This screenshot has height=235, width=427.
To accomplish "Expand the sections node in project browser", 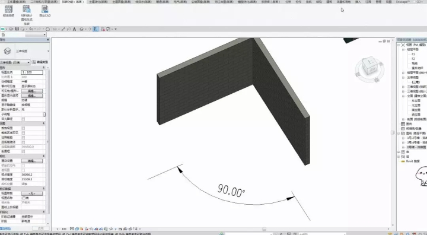I will [404, 119].
